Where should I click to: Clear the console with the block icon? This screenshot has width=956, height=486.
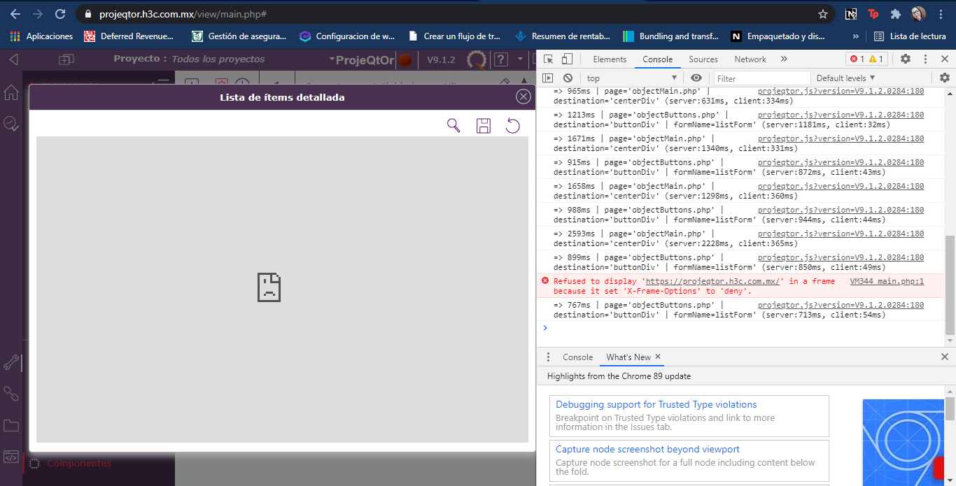[x=568, y=78]
